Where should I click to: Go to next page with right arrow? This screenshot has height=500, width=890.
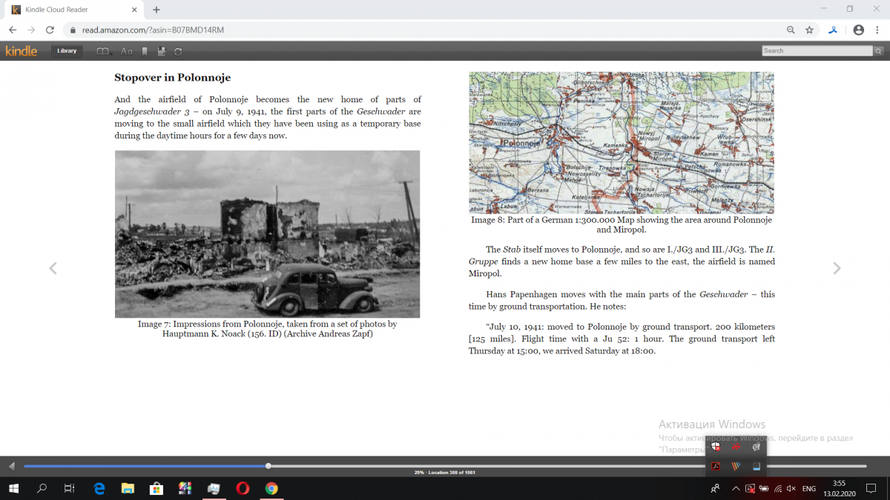coord(837,268)
